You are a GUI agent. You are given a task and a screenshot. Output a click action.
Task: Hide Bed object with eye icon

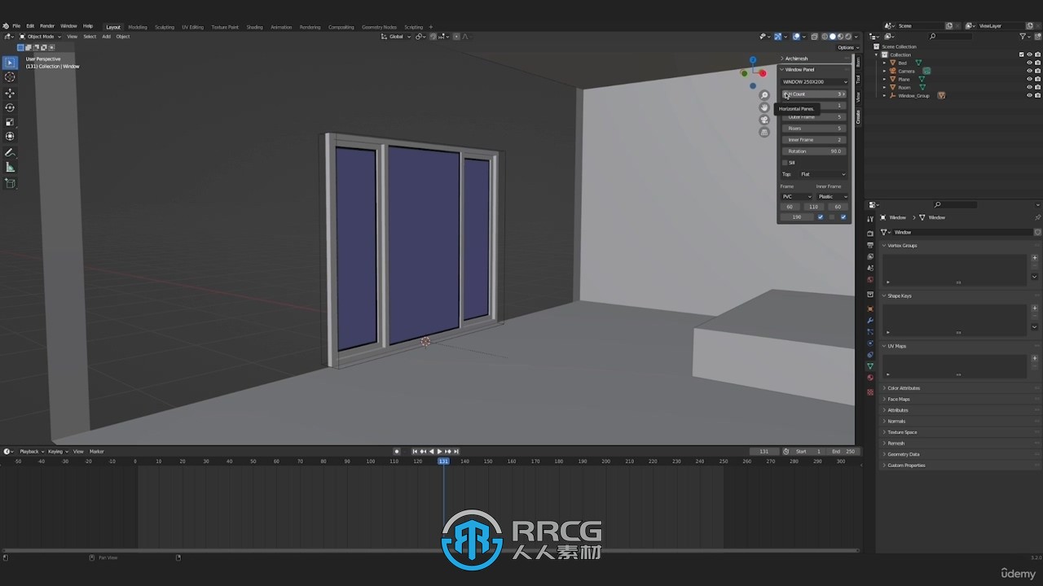(1029, 63)
